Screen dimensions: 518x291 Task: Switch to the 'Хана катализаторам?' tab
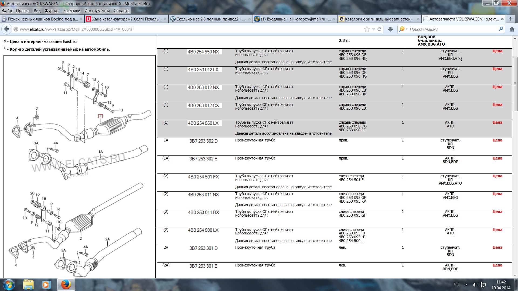click(127, 19)
